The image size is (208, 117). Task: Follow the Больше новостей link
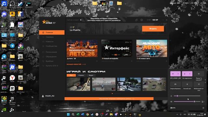(76, 64)
